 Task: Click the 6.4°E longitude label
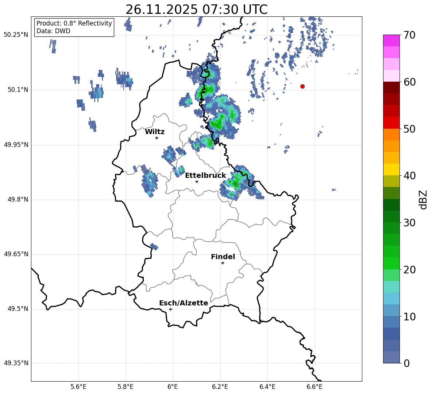point(267,387)
